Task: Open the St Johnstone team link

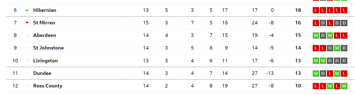Action: click(x=48, y=48)
